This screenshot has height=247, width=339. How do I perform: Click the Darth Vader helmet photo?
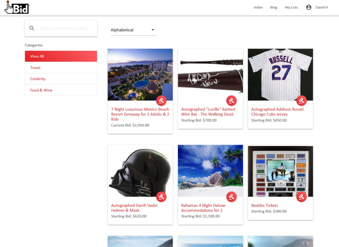click(140, 171)
